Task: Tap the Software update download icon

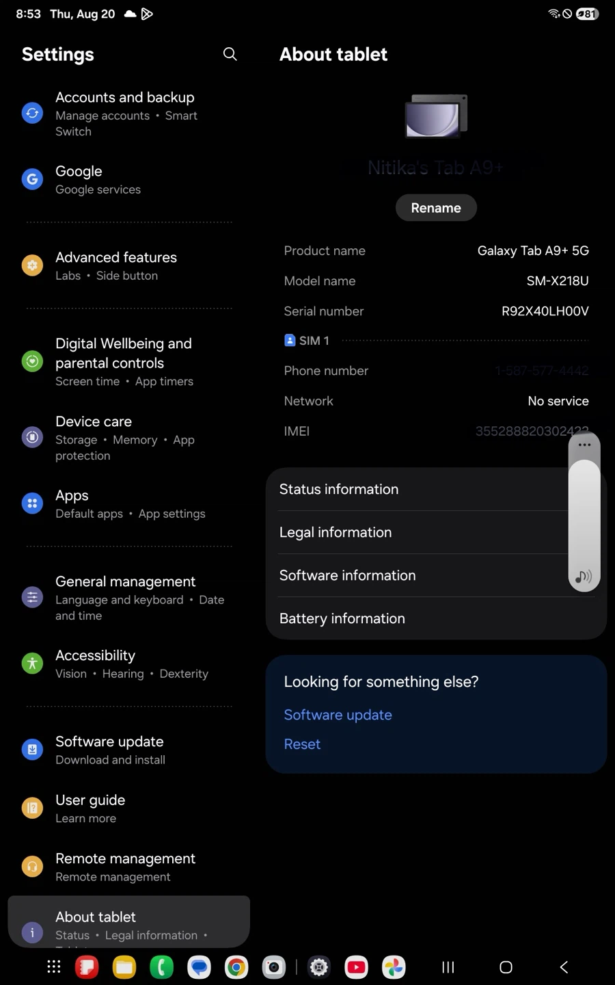Action: coord(32,750)
